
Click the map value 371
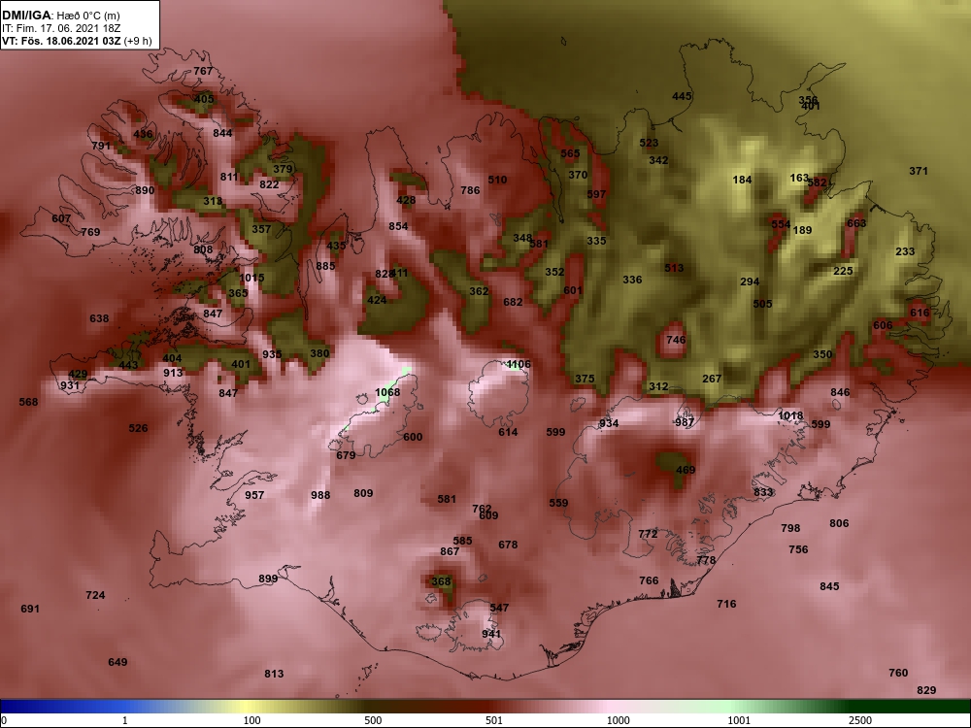[x=919, y=172]
